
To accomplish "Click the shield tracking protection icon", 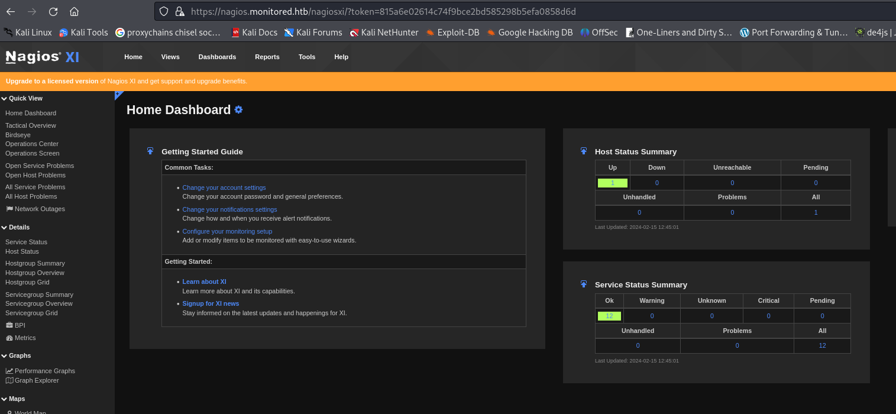I will [164, 11].
